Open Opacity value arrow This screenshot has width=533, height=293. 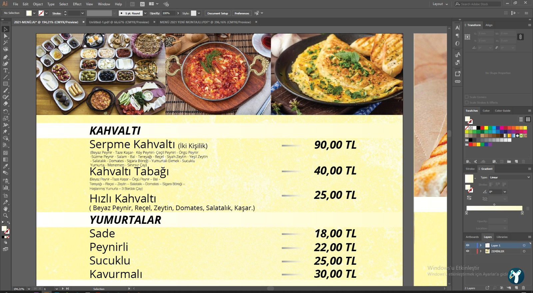178,13
